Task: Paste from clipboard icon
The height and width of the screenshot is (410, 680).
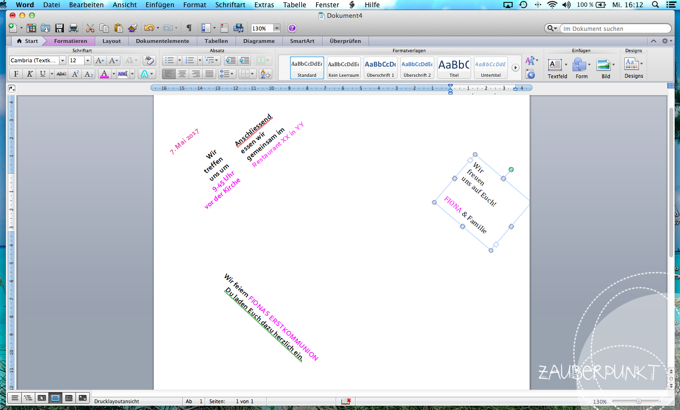Action: coord(118,28)
